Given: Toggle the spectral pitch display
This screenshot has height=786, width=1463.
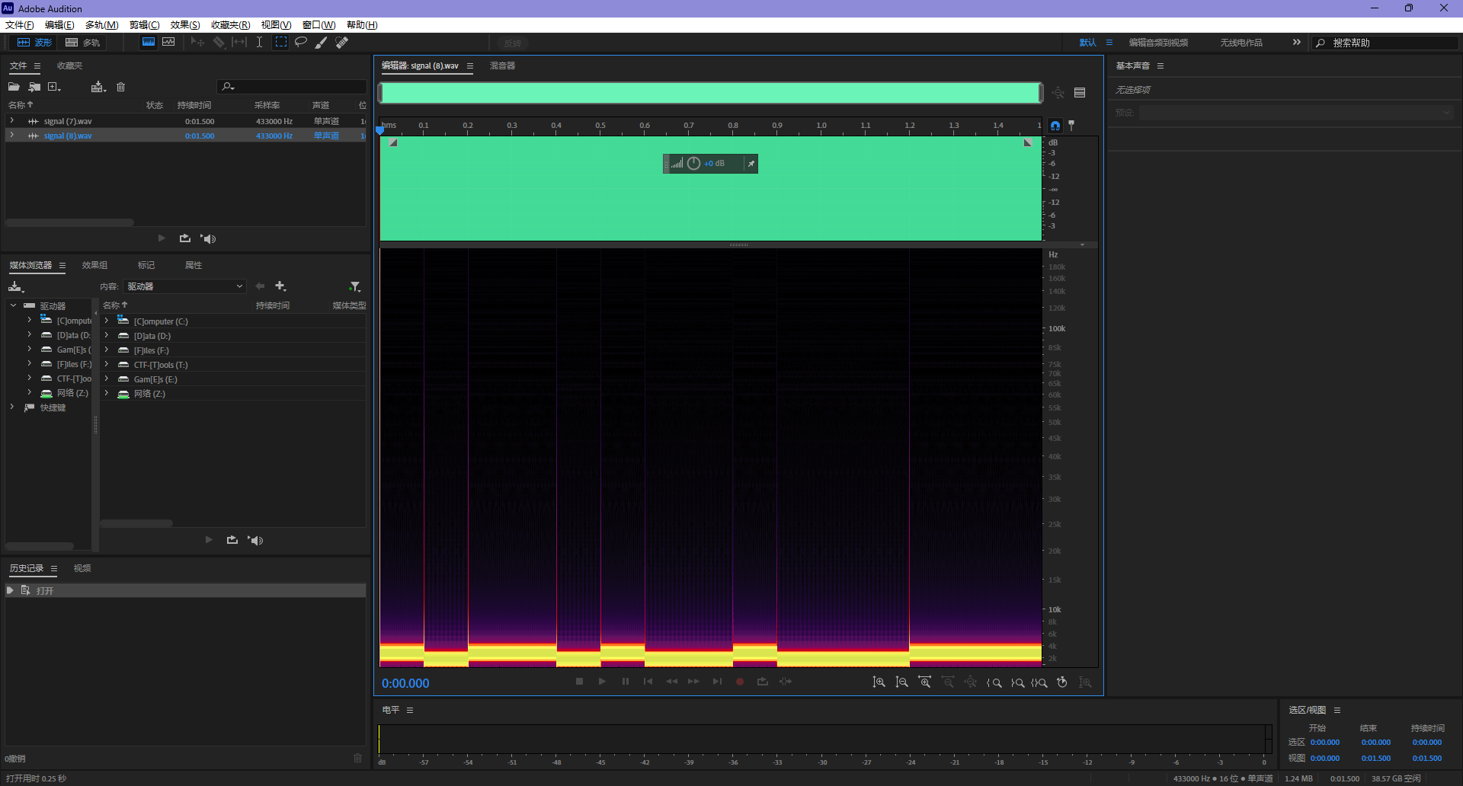Looking at the screenshot, I should (x=168, y=42).
